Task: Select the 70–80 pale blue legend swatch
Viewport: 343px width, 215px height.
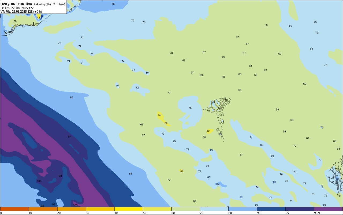Action: click(214, 209)
